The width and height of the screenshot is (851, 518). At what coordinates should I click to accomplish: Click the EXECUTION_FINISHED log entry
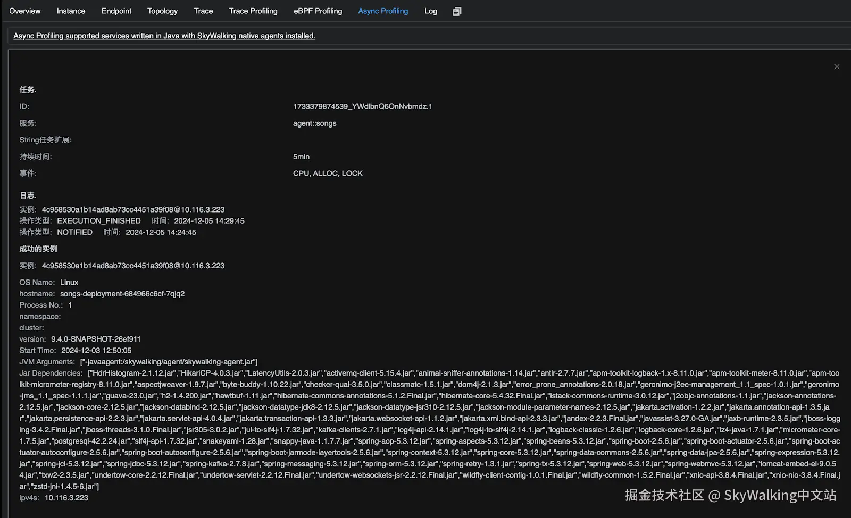click(x=99, y=221)
